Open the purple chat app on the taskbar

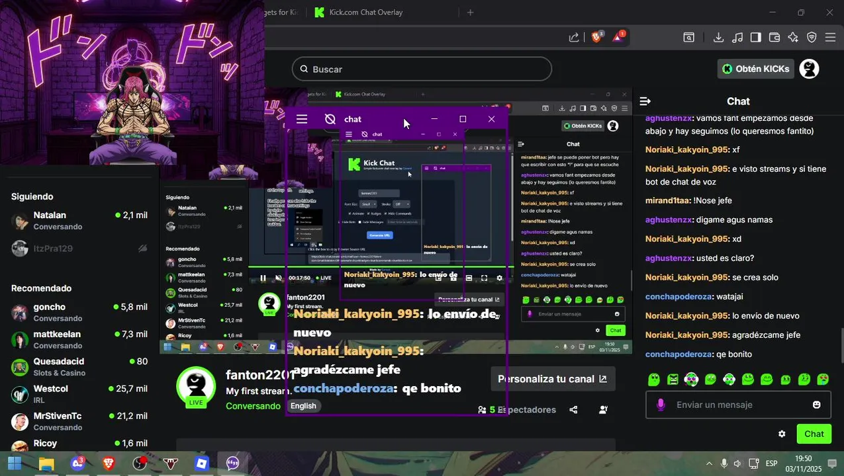click(x=232, y=463)
